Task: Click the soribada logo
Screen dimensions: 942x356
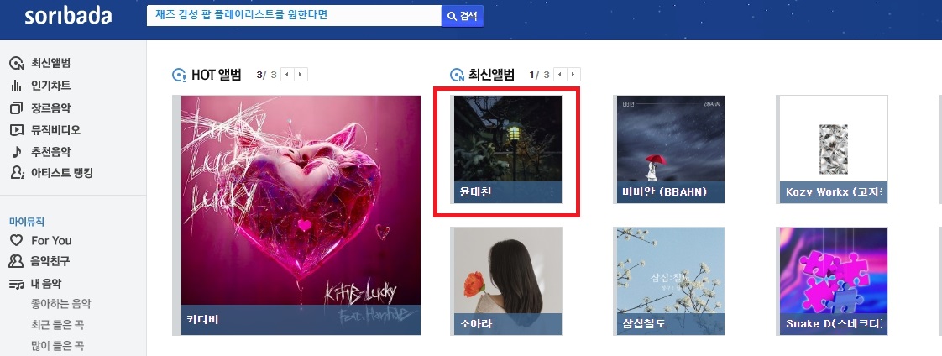Action: pos(68,16)
